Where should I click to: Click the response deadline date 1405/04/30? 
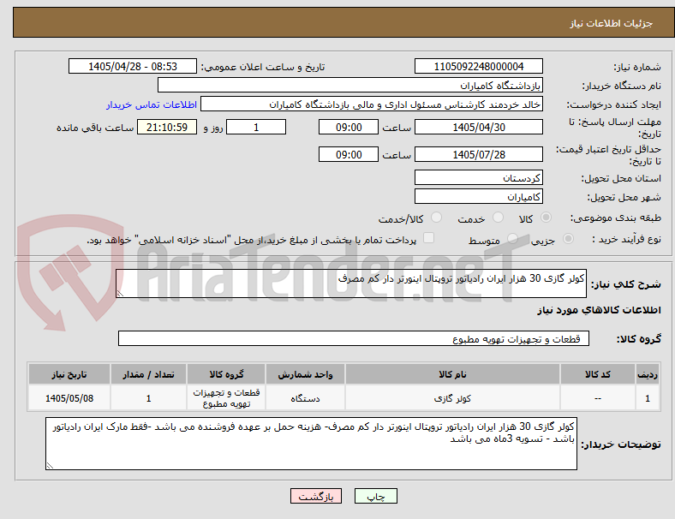click(478, 127)
